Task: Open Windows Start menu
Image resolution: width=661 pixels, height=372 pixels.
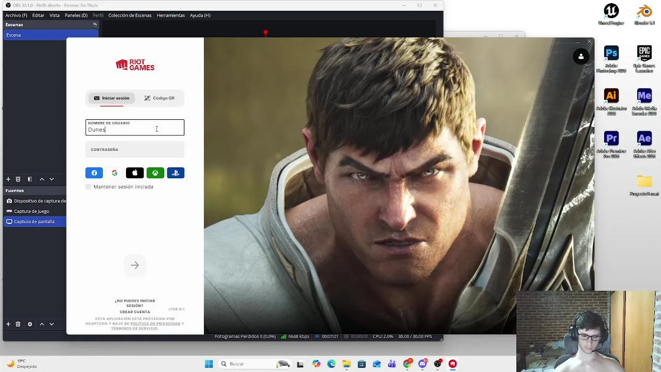Action: click(x=209, y=364)
